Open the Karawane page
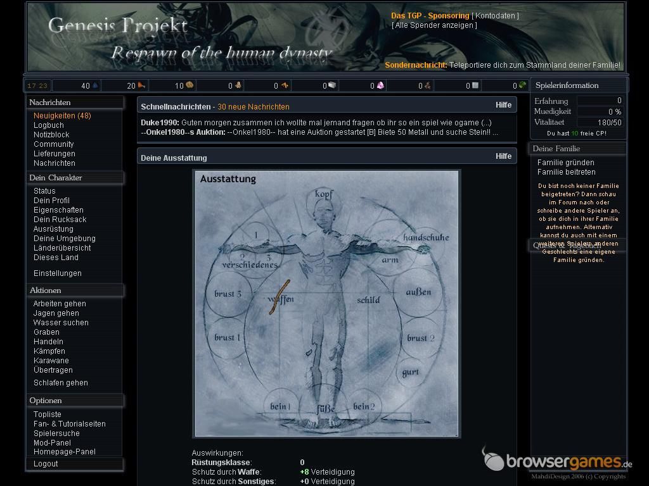Screen dimensions: 649x486 coord(51,361)
